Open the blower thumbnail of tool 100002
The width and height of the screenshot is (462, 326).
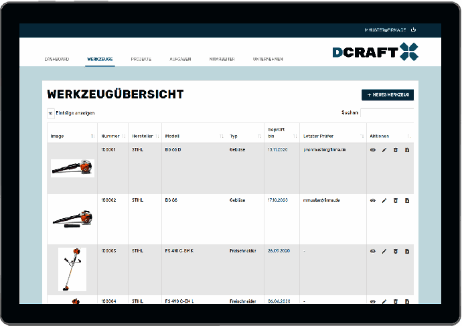[72, 219]
